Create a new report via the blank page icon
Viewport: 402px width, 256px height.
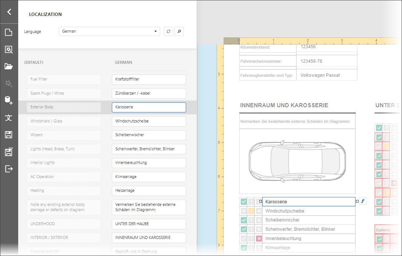[9, 32]
